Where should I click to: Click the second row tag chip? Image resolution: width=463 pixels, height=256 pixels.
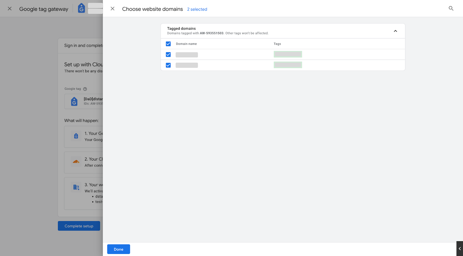click(x=288, y=65)
